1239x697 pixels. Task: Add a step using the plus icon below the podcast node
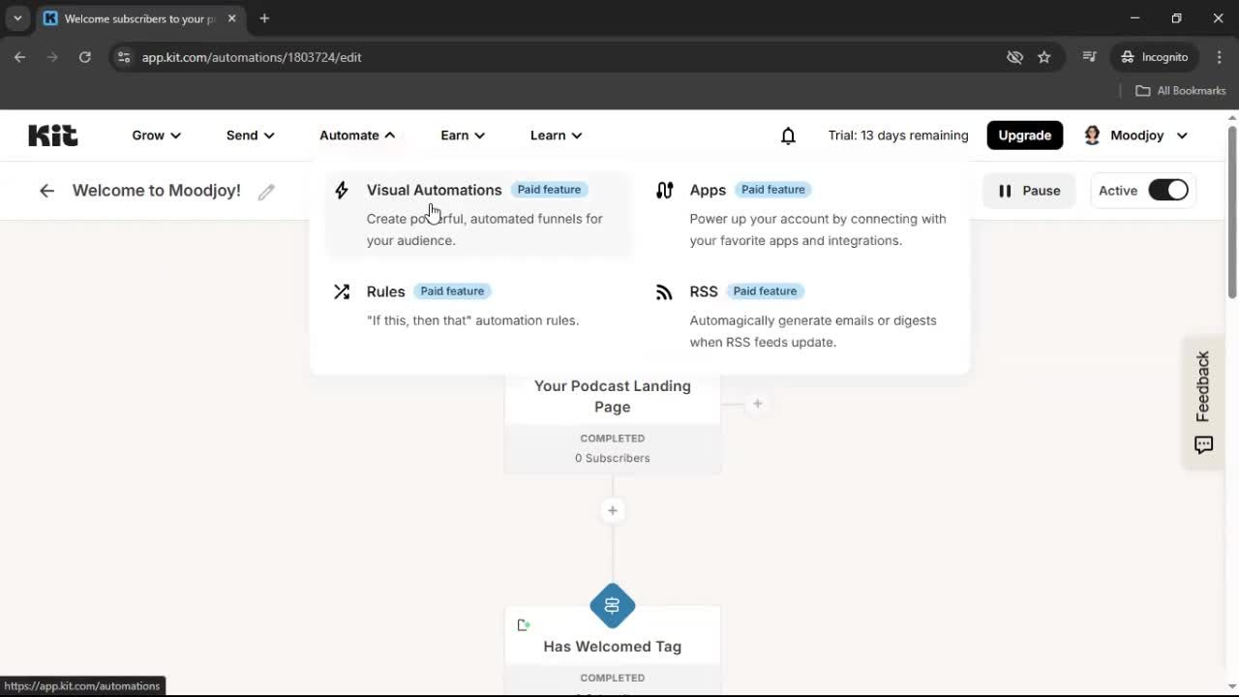(x=612, y=510)
